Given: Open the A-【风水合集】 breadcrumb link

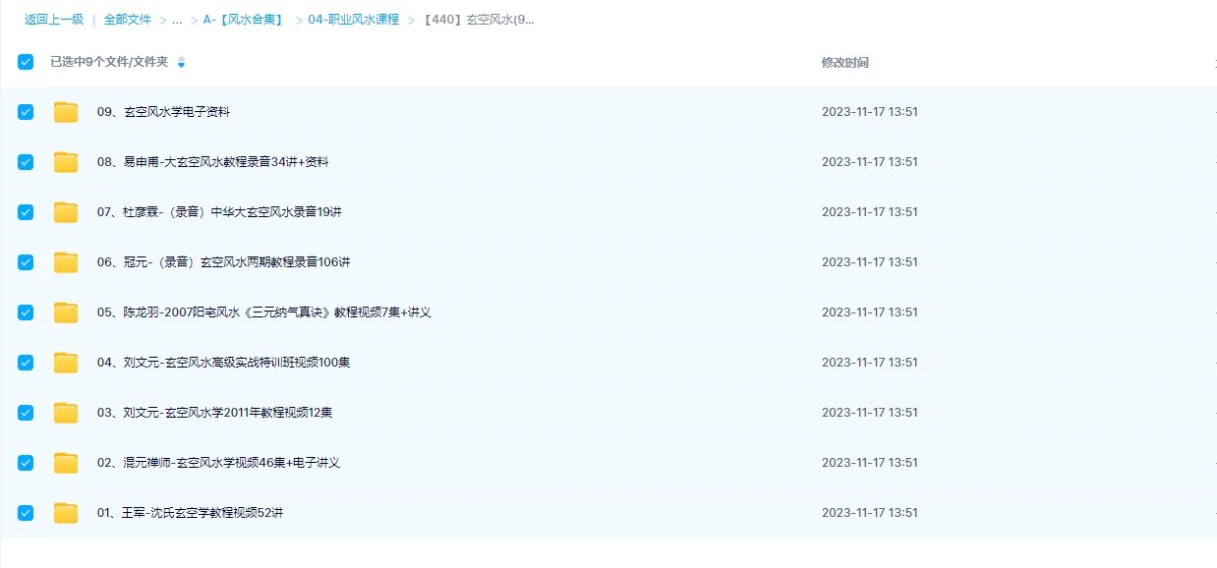Looking at the screenshot, I should (243, 20).
